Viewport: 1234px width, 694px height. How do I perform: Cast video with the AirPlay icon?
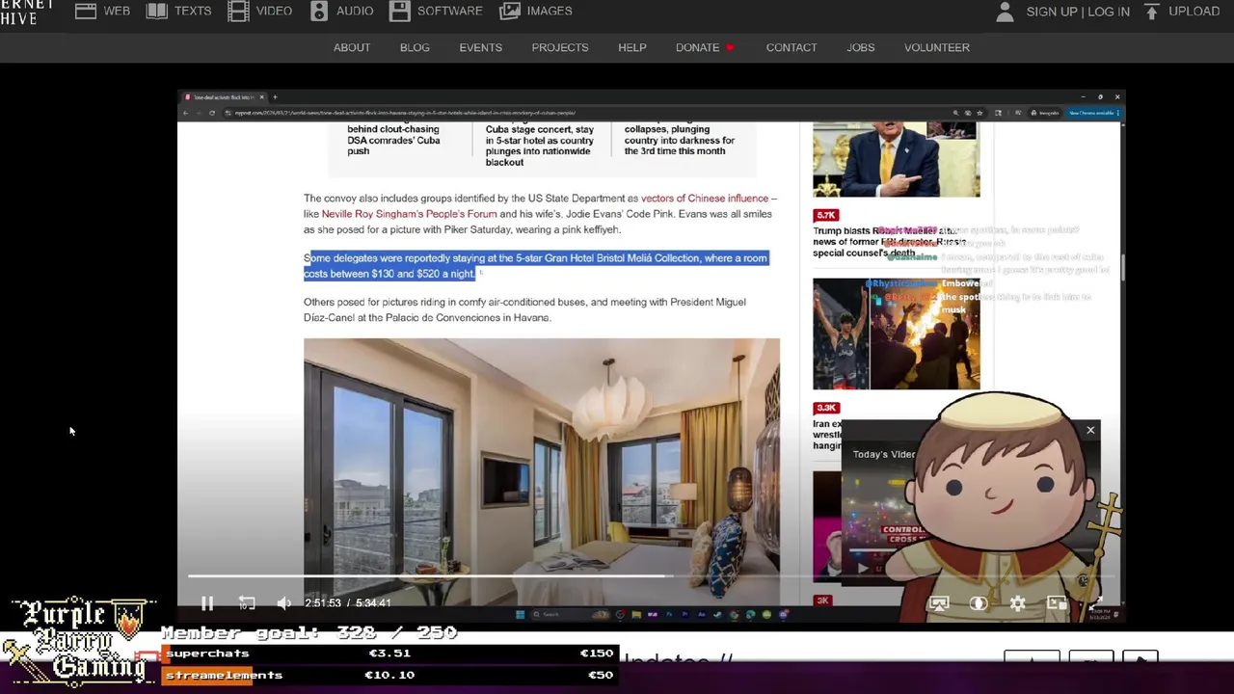(939, 603)
